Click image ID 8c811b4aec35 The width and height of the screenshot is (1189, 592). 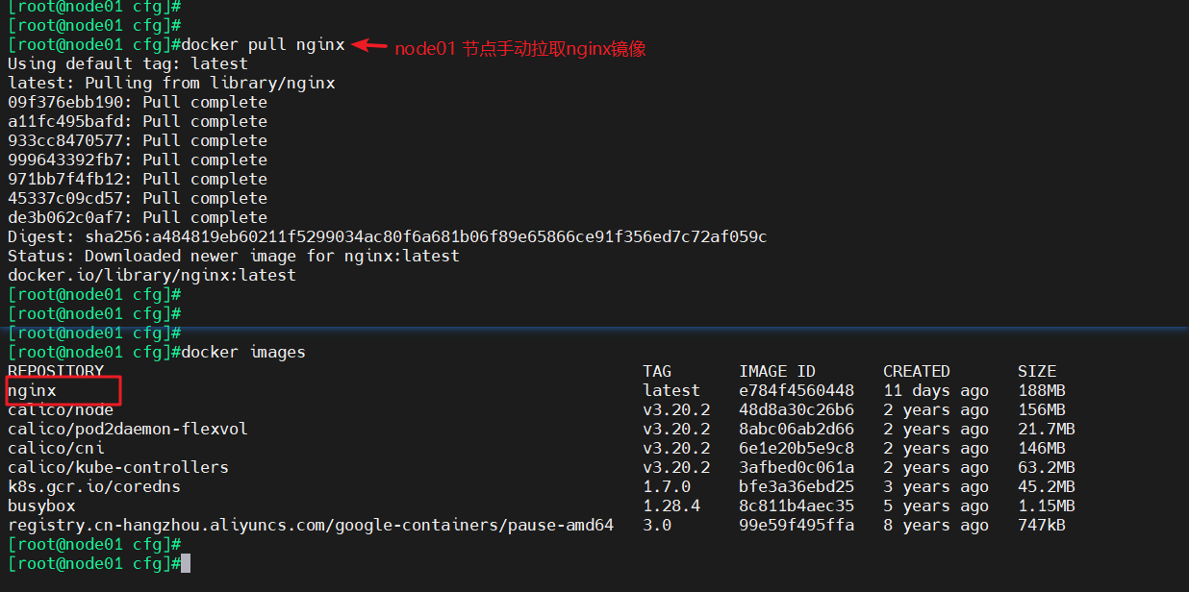click(x=797, y=506)
